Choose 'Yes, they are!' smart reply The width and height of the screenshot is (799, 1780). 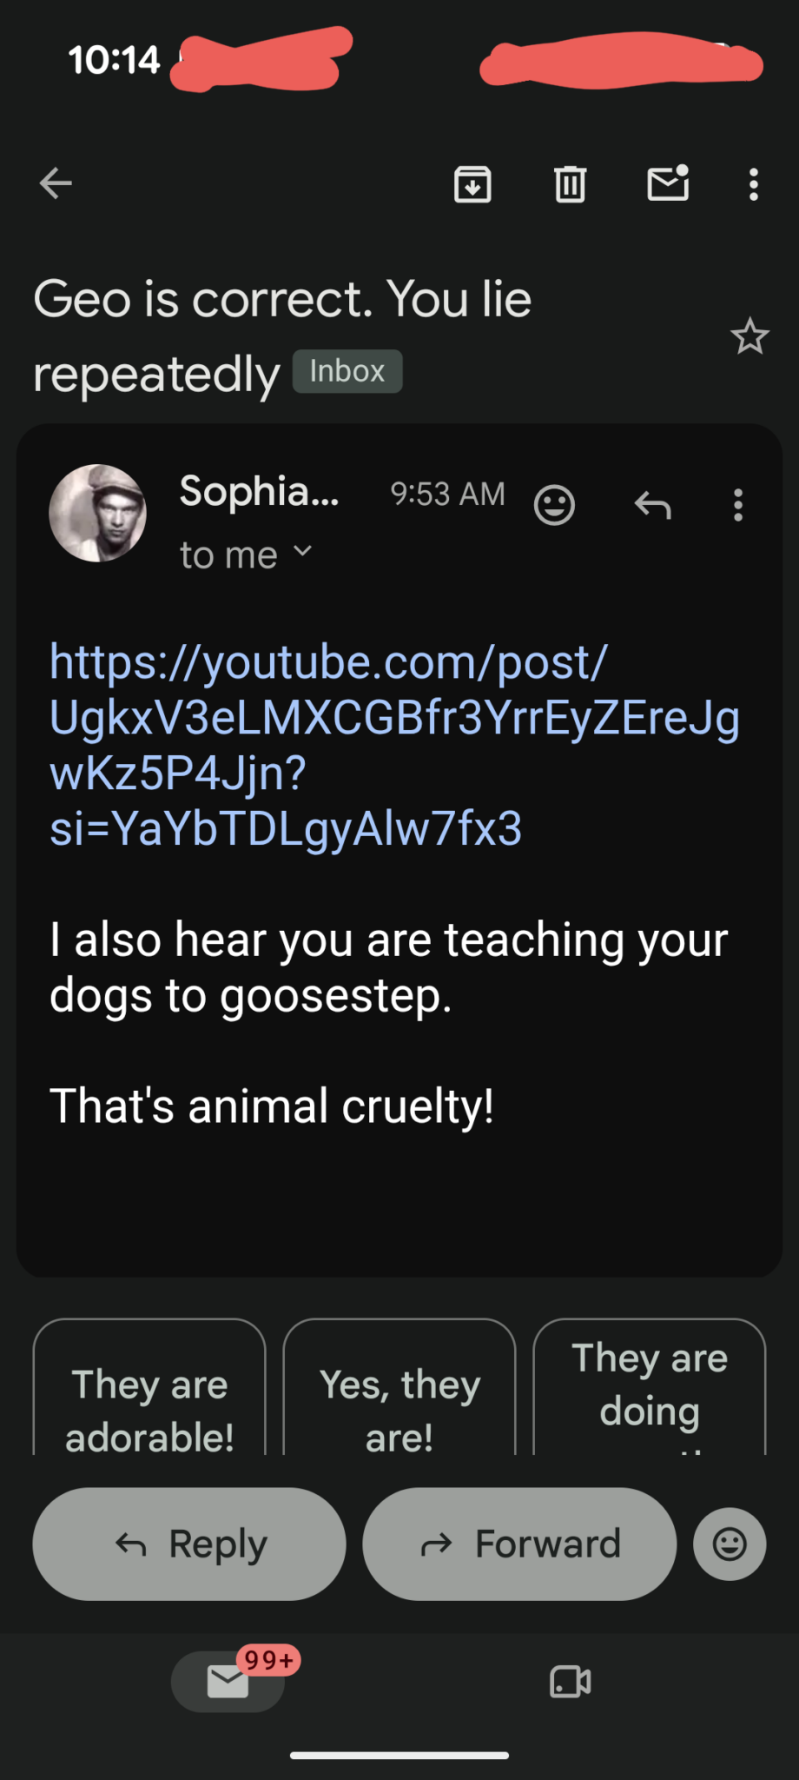[x=399, y=1388]
